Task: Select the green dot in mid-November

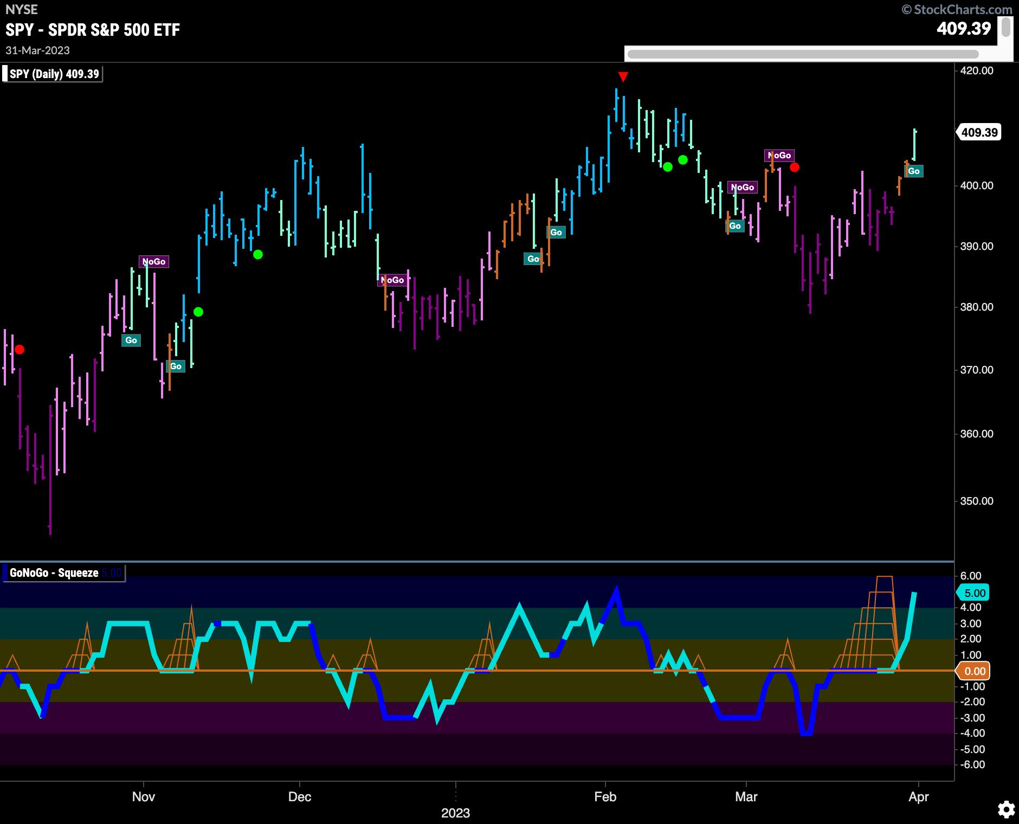Action: click(198, 312)
